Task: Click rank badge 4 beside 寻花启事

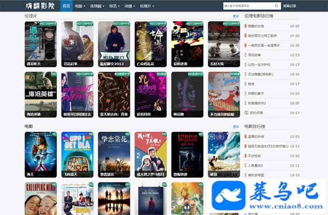Action: (x=246, y=55)
